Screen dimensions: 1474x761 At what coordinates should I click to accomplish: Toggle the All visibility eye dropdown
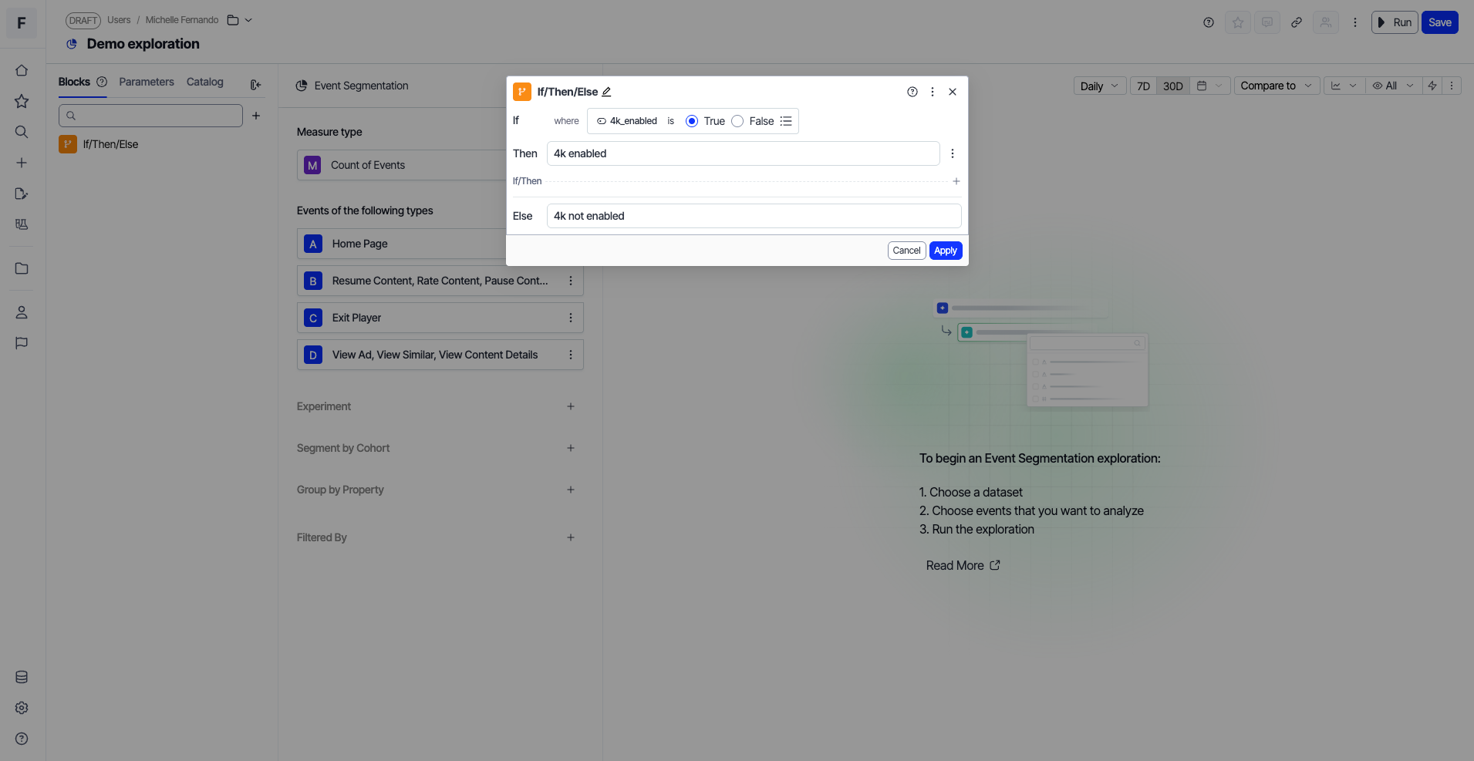[x=1393, y=86]
